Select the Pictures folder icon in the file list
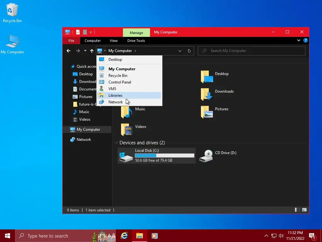 coord(207,112)
